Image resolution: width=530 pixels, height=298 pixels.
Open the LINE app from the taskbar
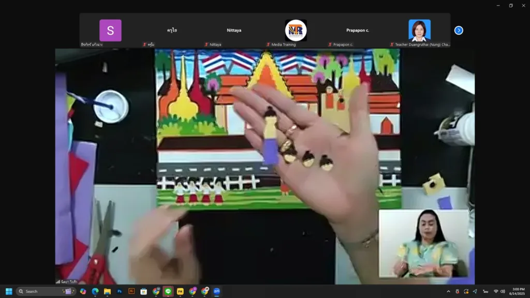[168, 291]
